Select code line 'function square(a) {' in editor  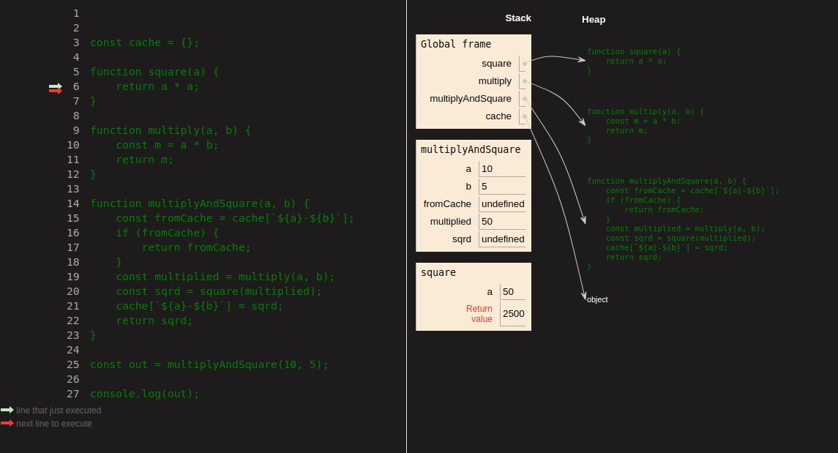point(154,72)
